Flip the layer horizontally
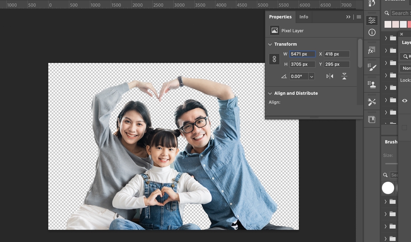 [330, 76]
